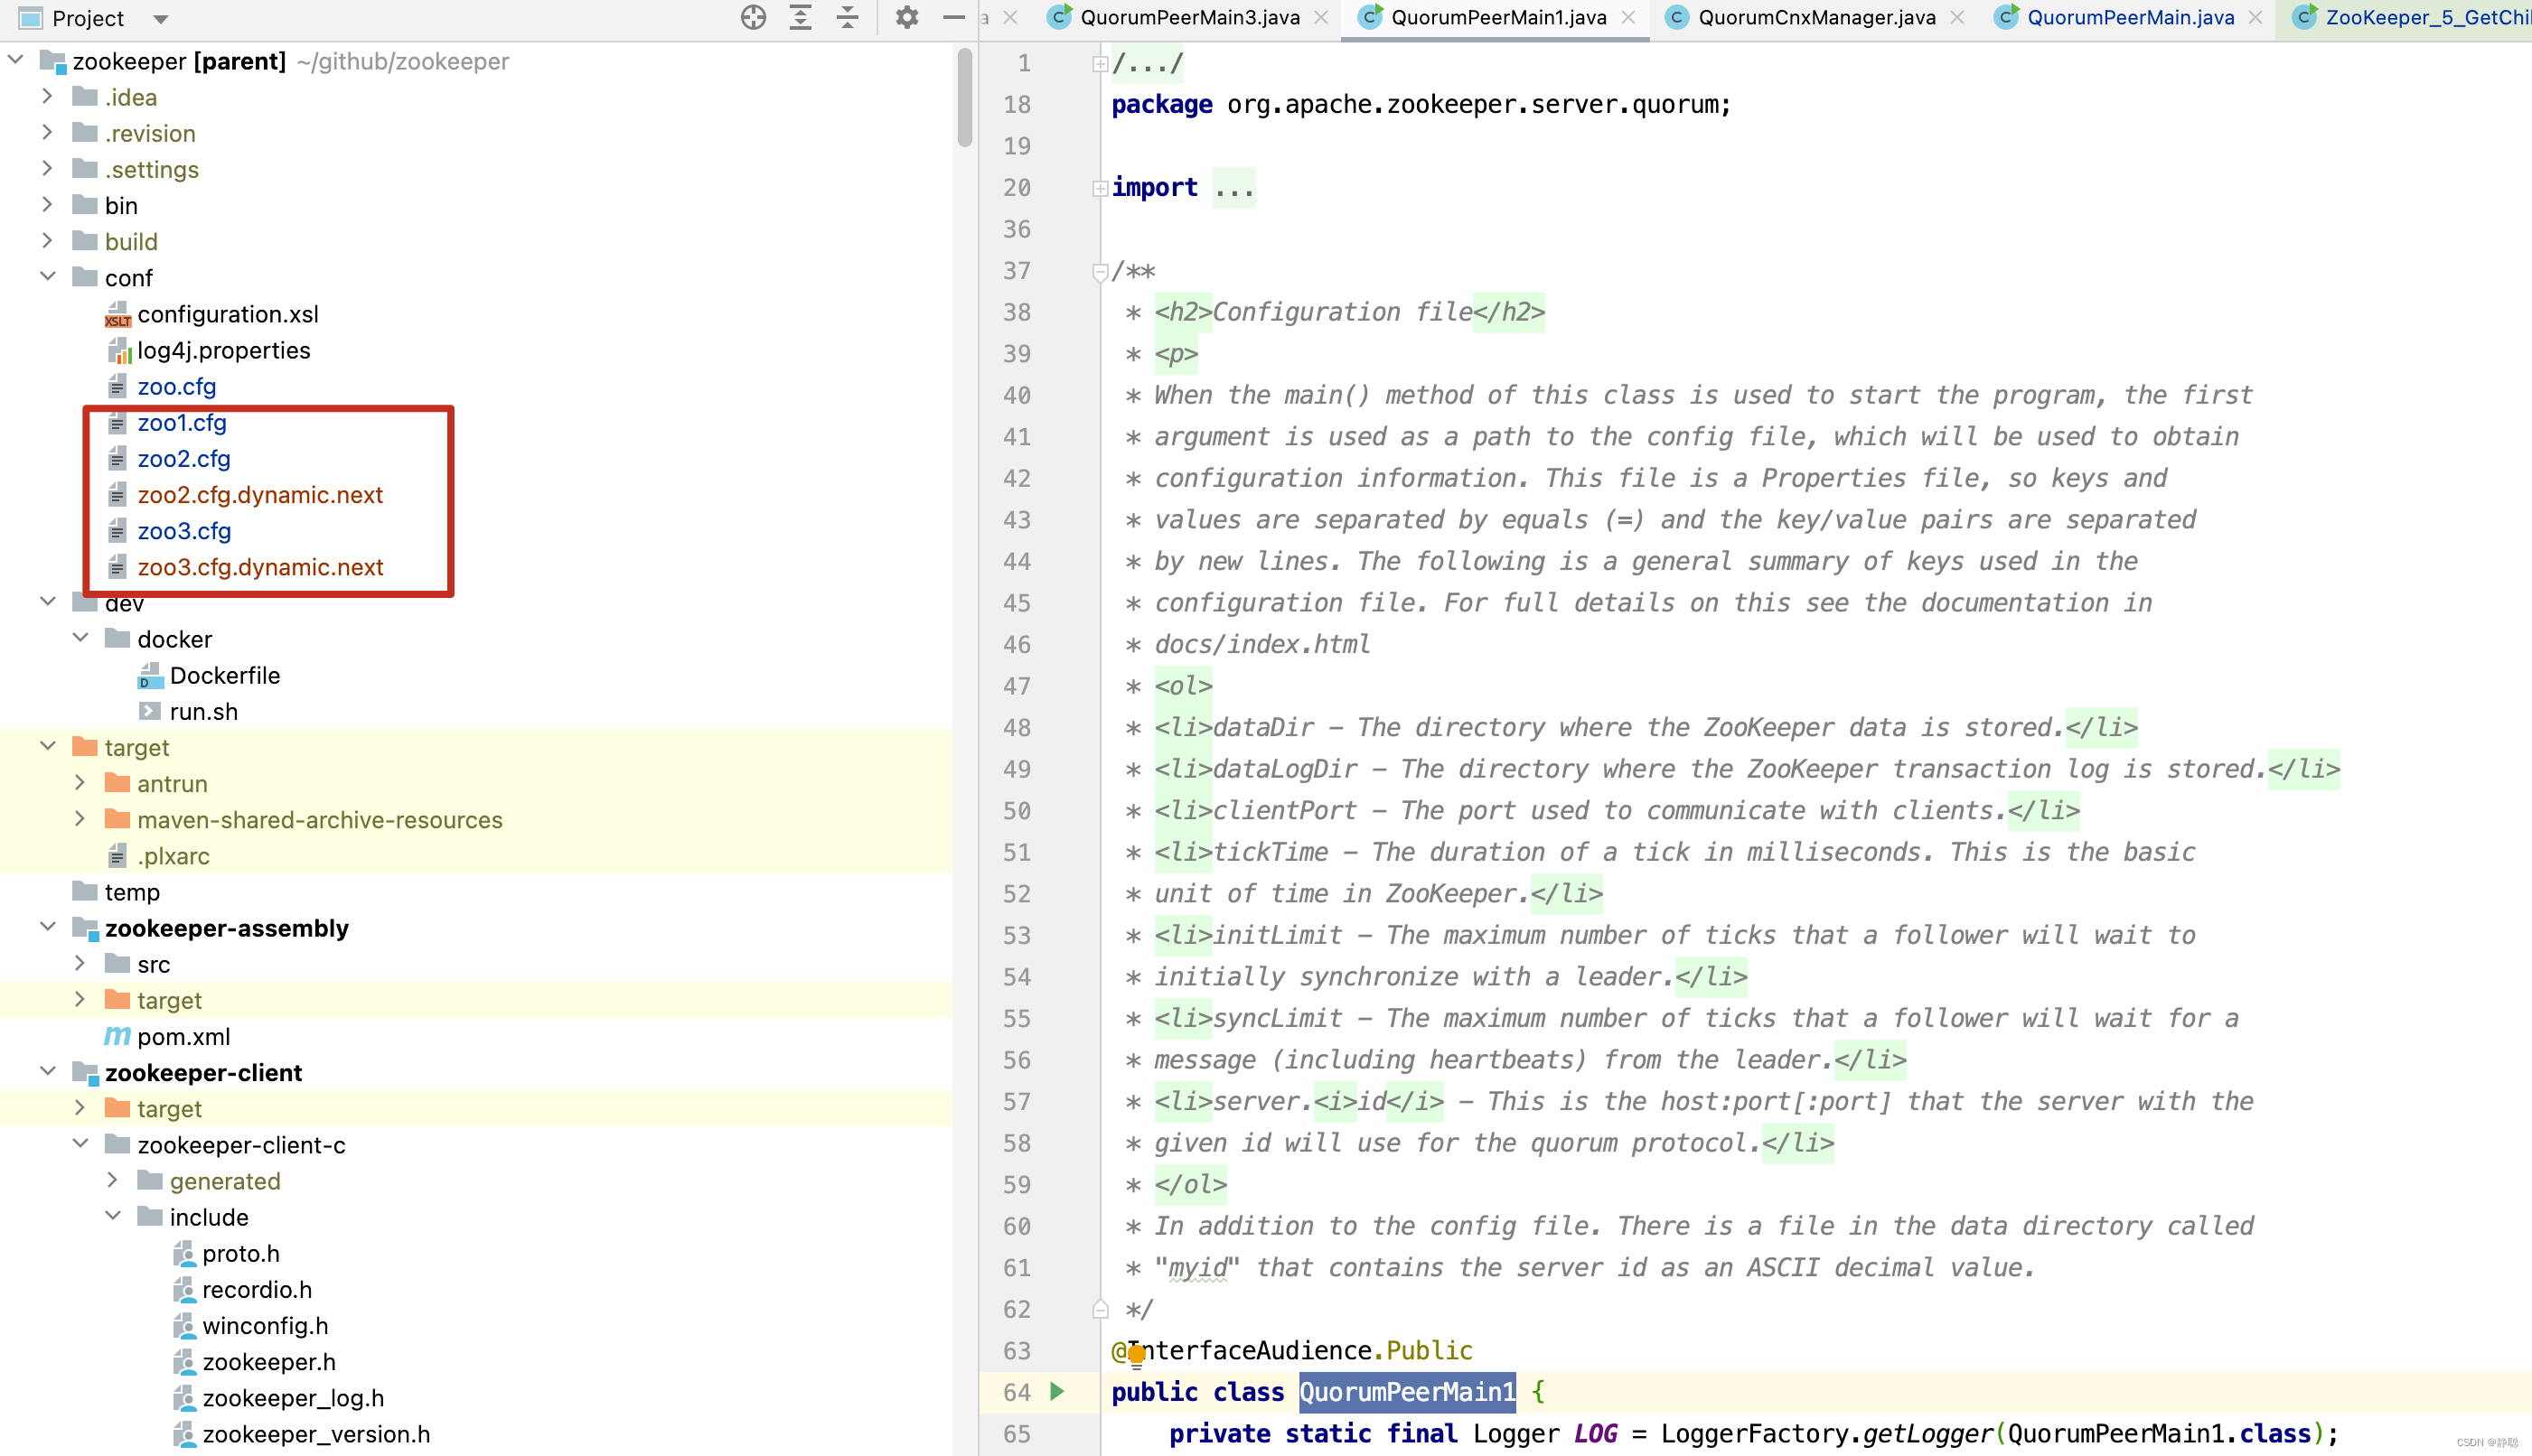Open zookeeper_log.h header file
The width and height of the screenshot is (2532, 1456).
292,1398
